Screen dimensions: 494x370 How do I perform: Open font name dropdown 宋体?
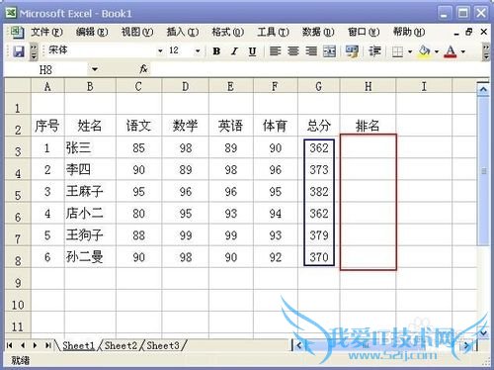click(x=160, y=51)
